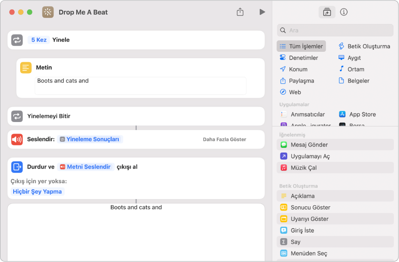
Task: Open the Hiçbir Şey Yapma option menu
Action: click(37, 192)
